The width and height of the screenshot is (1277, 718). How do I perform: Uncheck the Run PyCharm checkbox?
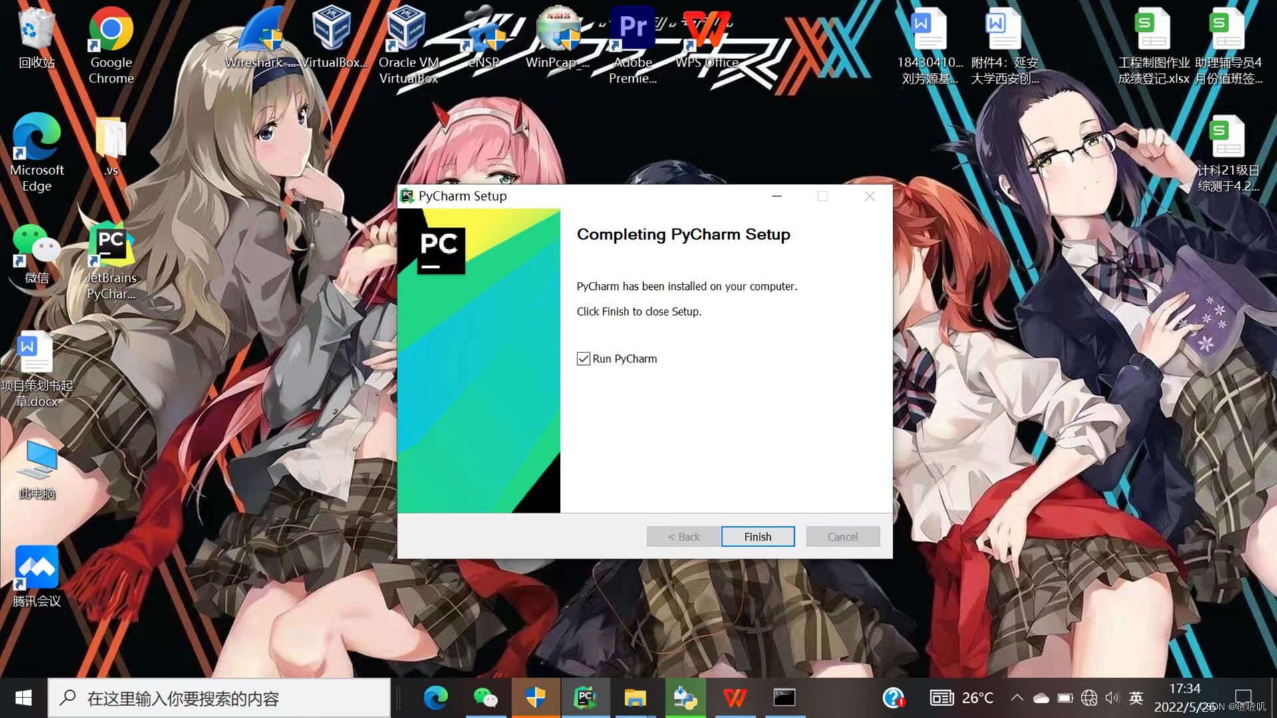point(583,359)
